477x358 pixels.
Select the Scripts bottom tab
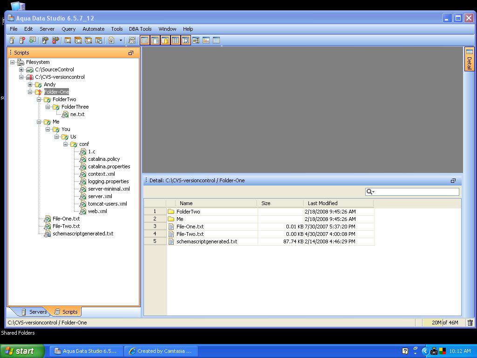click(66, 312)
